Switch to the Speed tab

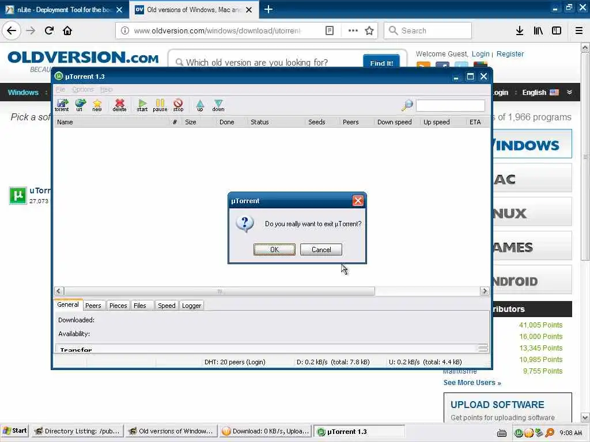point(167,306)
